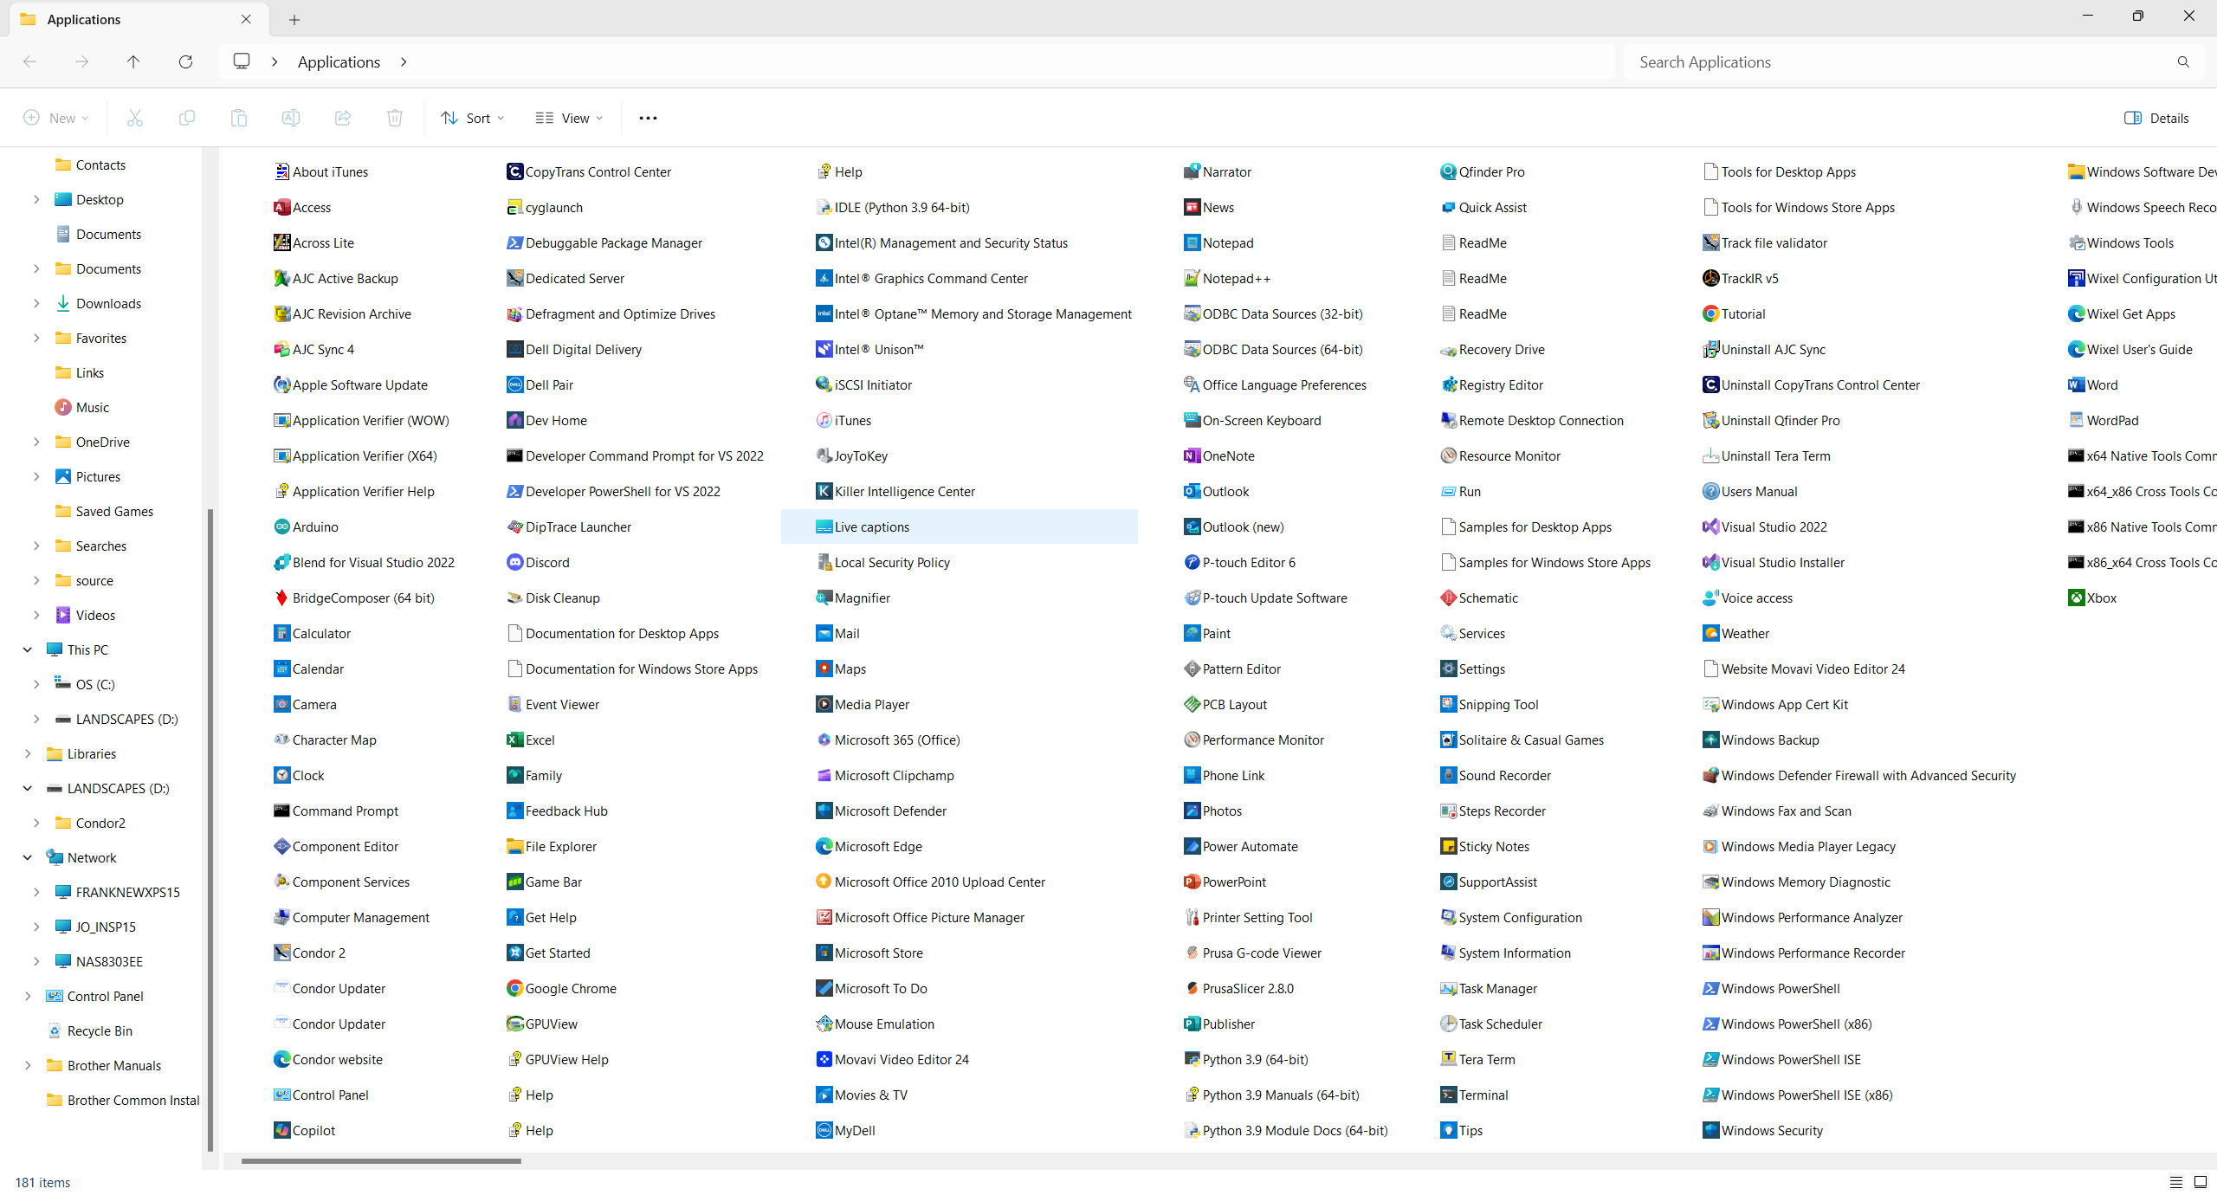Add a new tab
2217x1195 pixels.
tap(294, 19)
